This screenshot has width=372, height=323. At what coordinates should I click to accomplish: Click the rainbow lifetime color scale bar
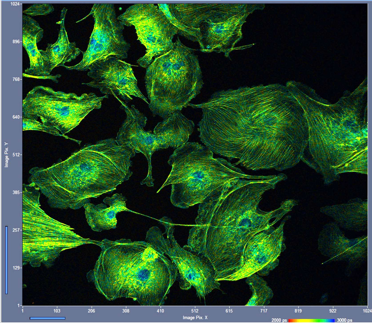coord(312,320)
